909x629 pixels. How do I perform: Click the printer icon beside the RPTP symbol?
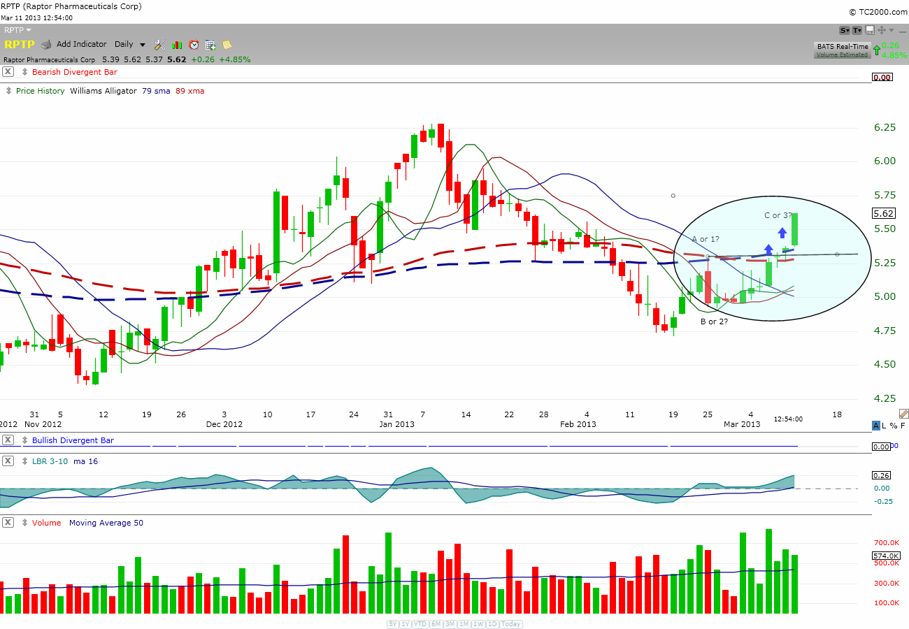click(x=46, y=45)
